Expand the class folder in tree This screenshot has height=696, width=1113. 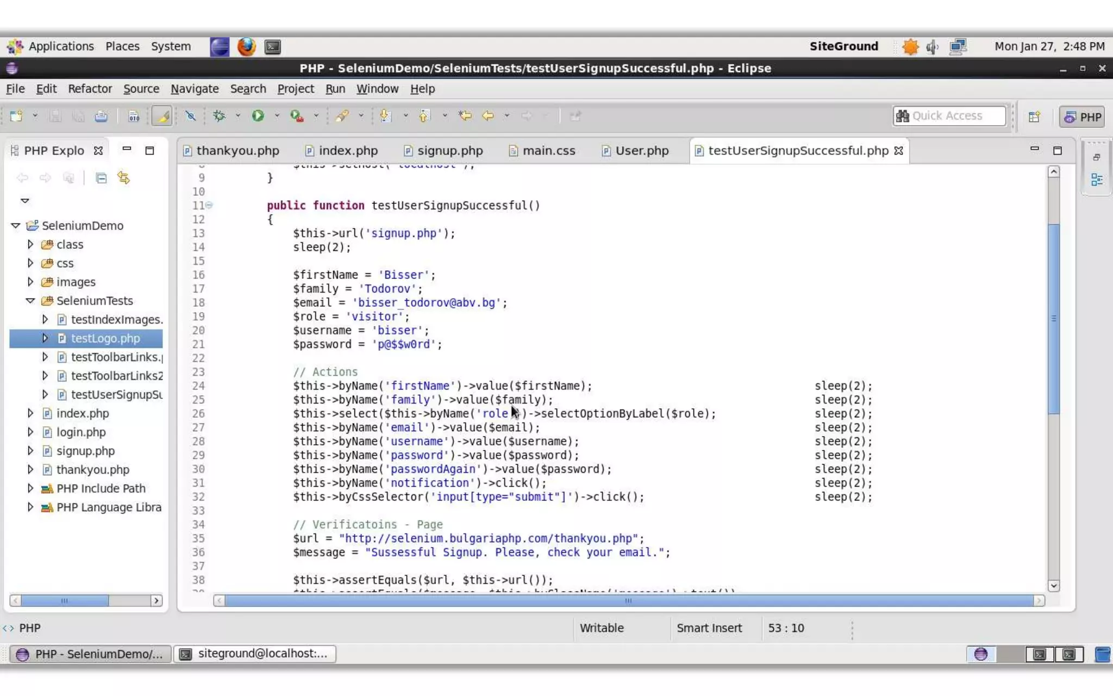[x=30, y=245]
